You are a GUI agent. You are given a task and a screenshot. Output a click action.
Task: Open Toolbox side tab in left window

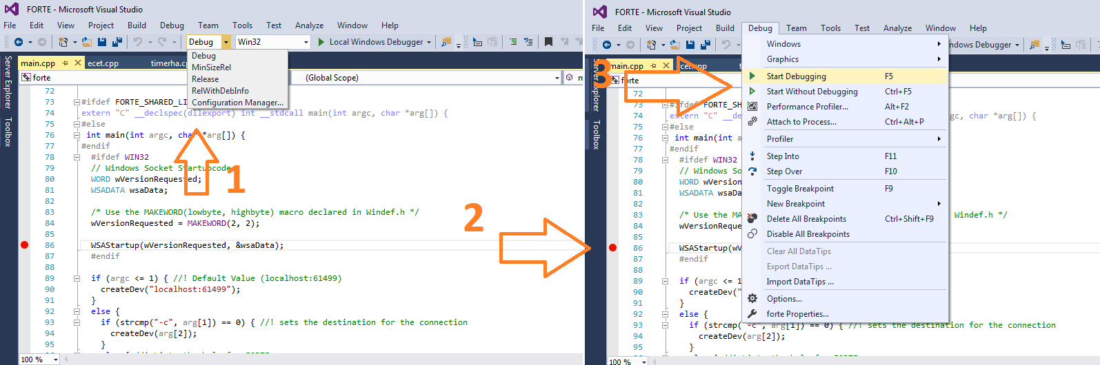pos(8,132)
